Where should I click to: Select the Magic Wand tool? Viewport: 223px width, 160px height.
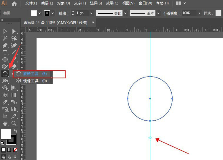[5, 38]
